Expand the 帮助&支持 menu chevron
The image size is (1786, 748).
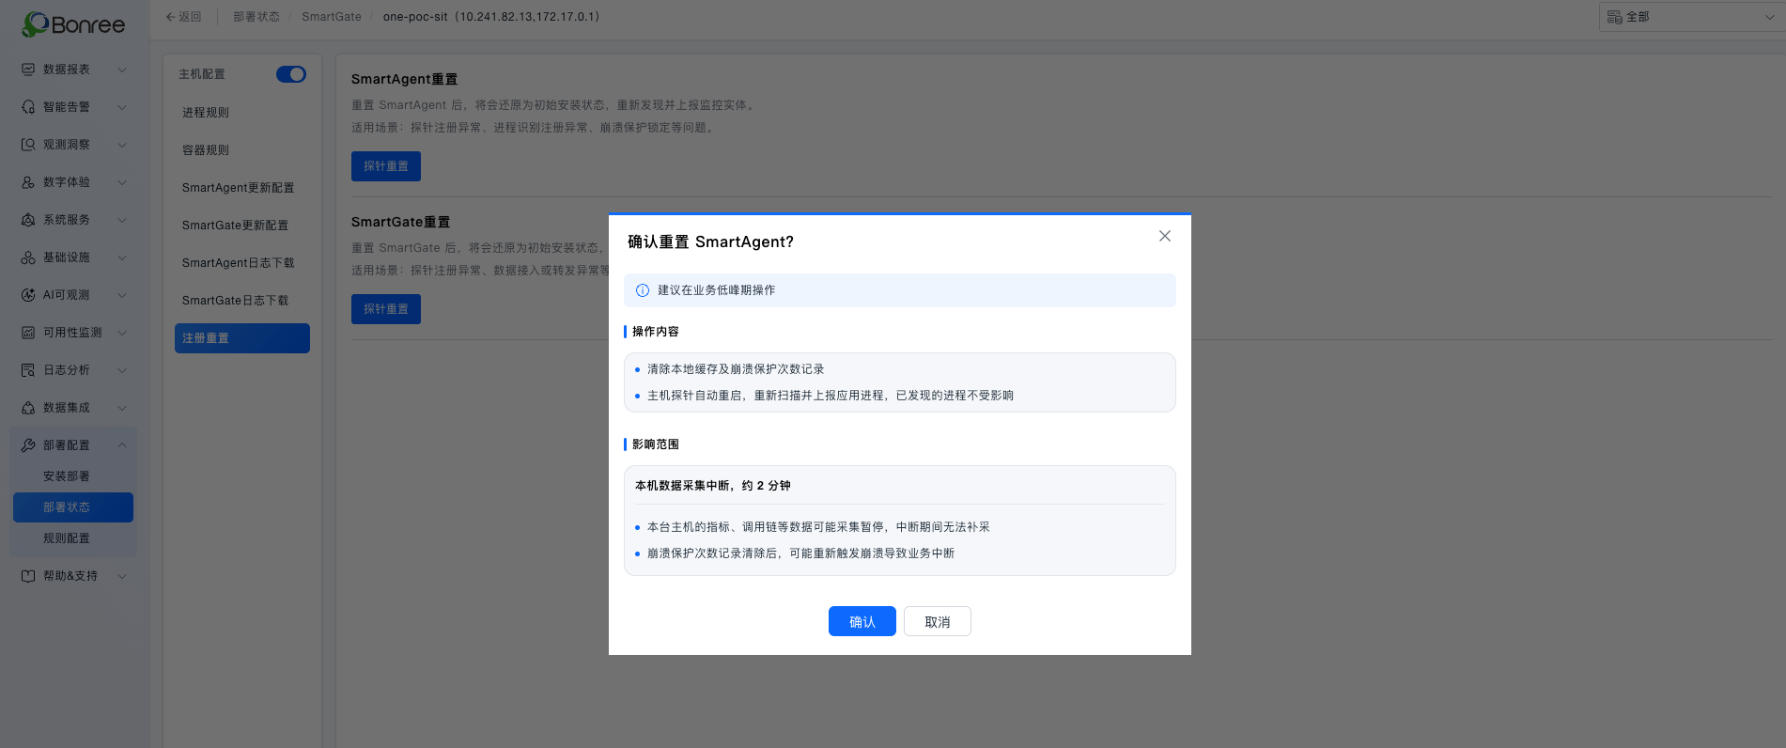[122, 576]
